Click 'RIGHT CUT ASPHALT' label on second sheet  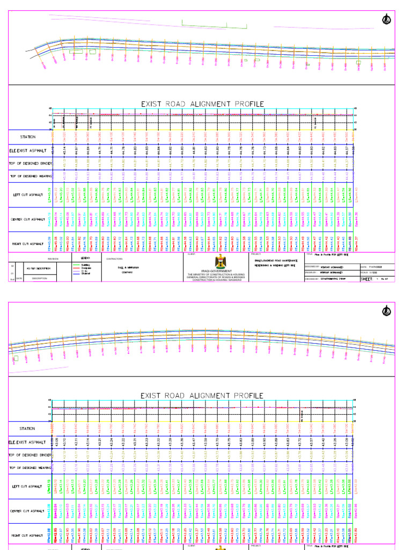coord(27,535)
